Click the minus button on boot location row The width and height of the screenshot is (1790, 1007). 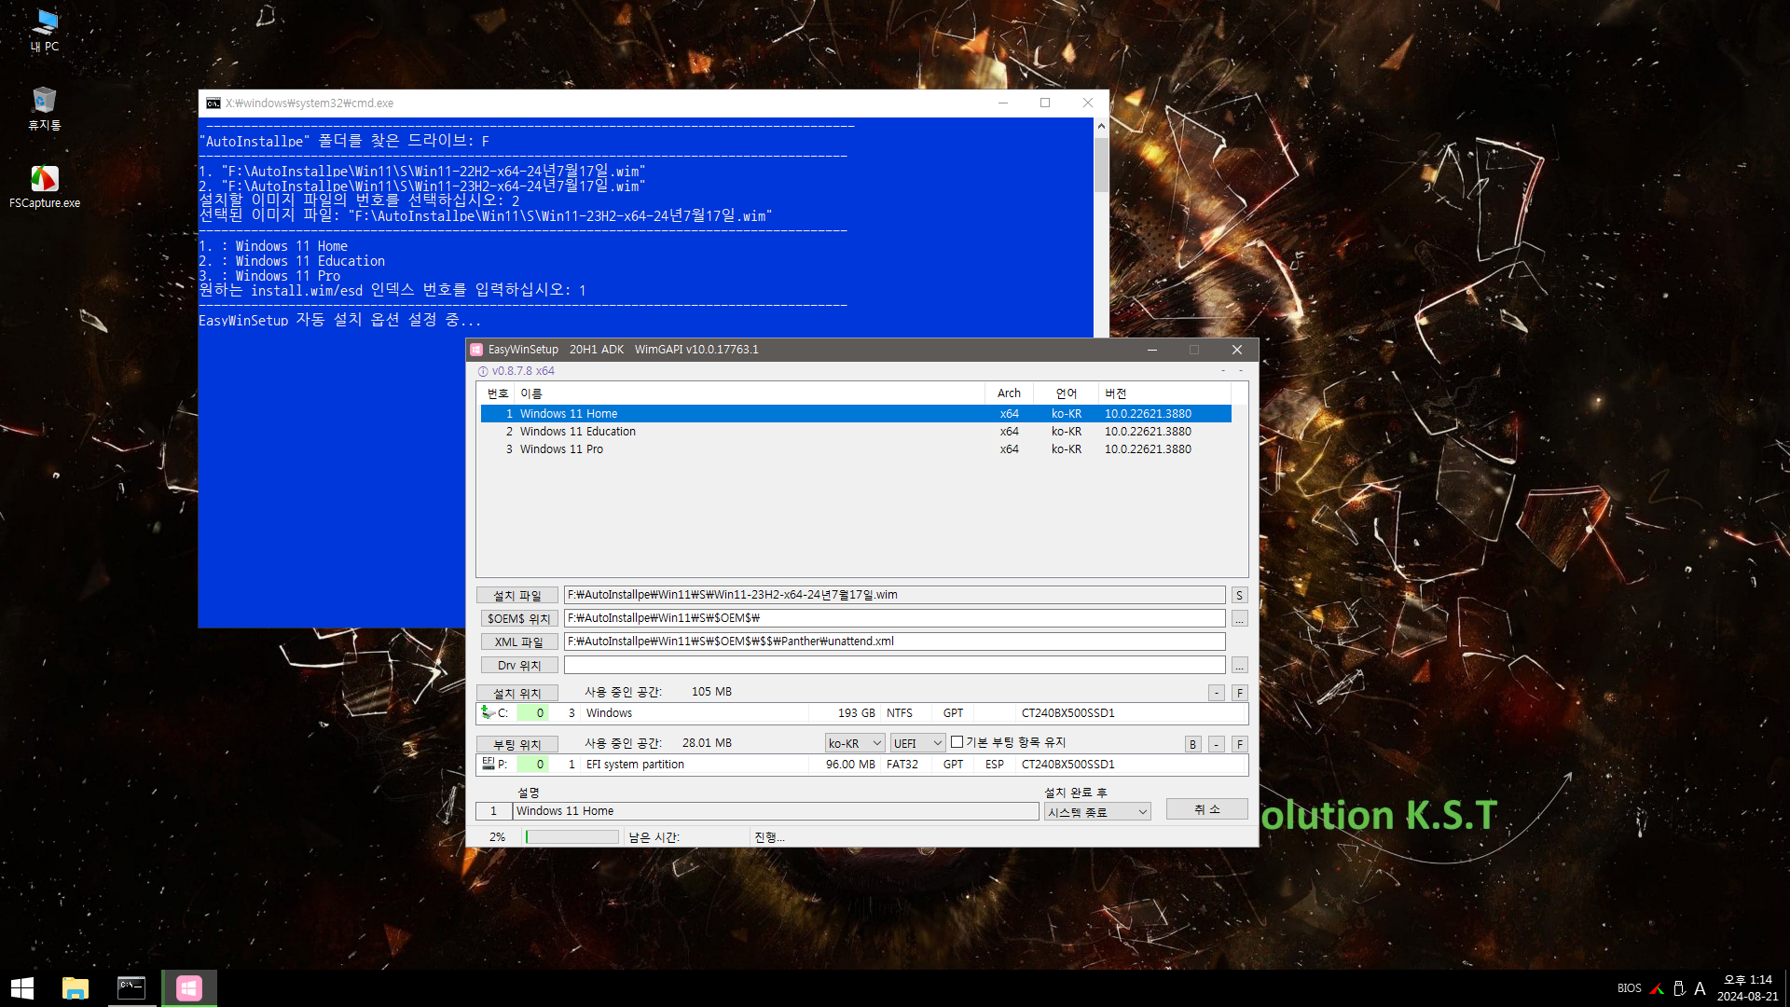(1217, 744)
